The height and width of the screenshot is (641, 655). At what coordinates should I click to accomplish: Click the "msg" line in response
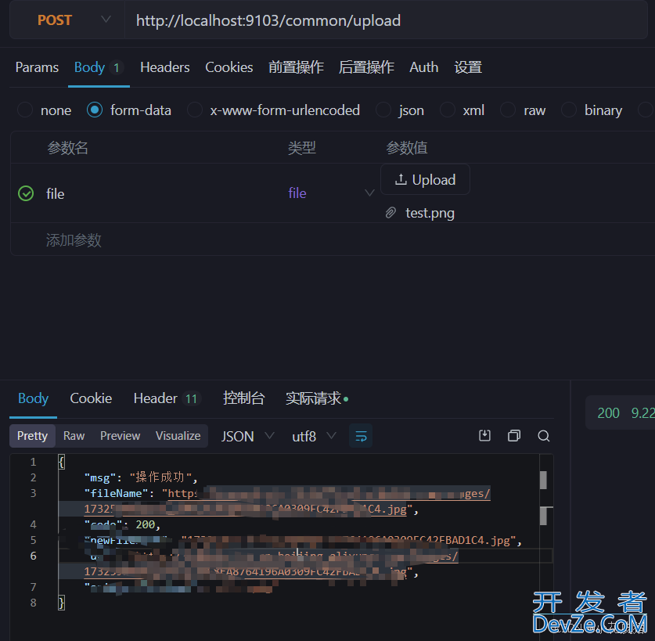pyautogui.click(x=141, y=477)
